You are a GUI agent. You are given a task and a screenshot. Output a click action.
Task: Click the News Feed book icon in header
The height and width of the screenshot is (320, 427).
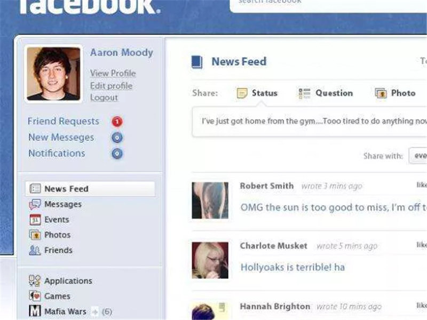[197, 62]
